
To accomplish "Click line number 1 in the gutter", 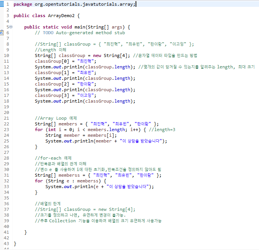I will click(x=7, y=4).
